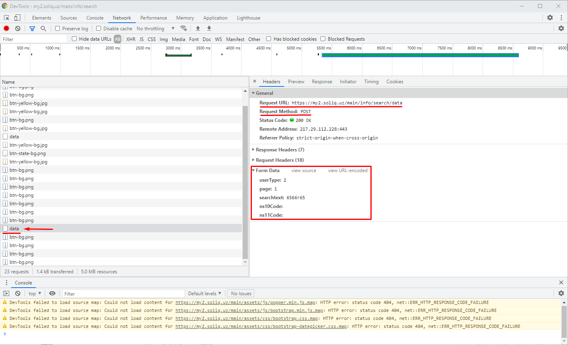Check Blocked Requests option

(x=323, y=39)
